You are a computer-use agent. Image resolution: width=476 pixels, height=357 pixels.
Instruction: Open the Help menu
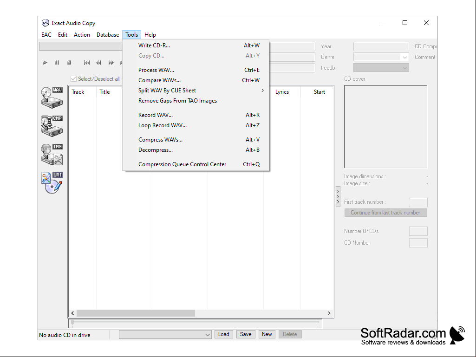[x=150, y=35]
